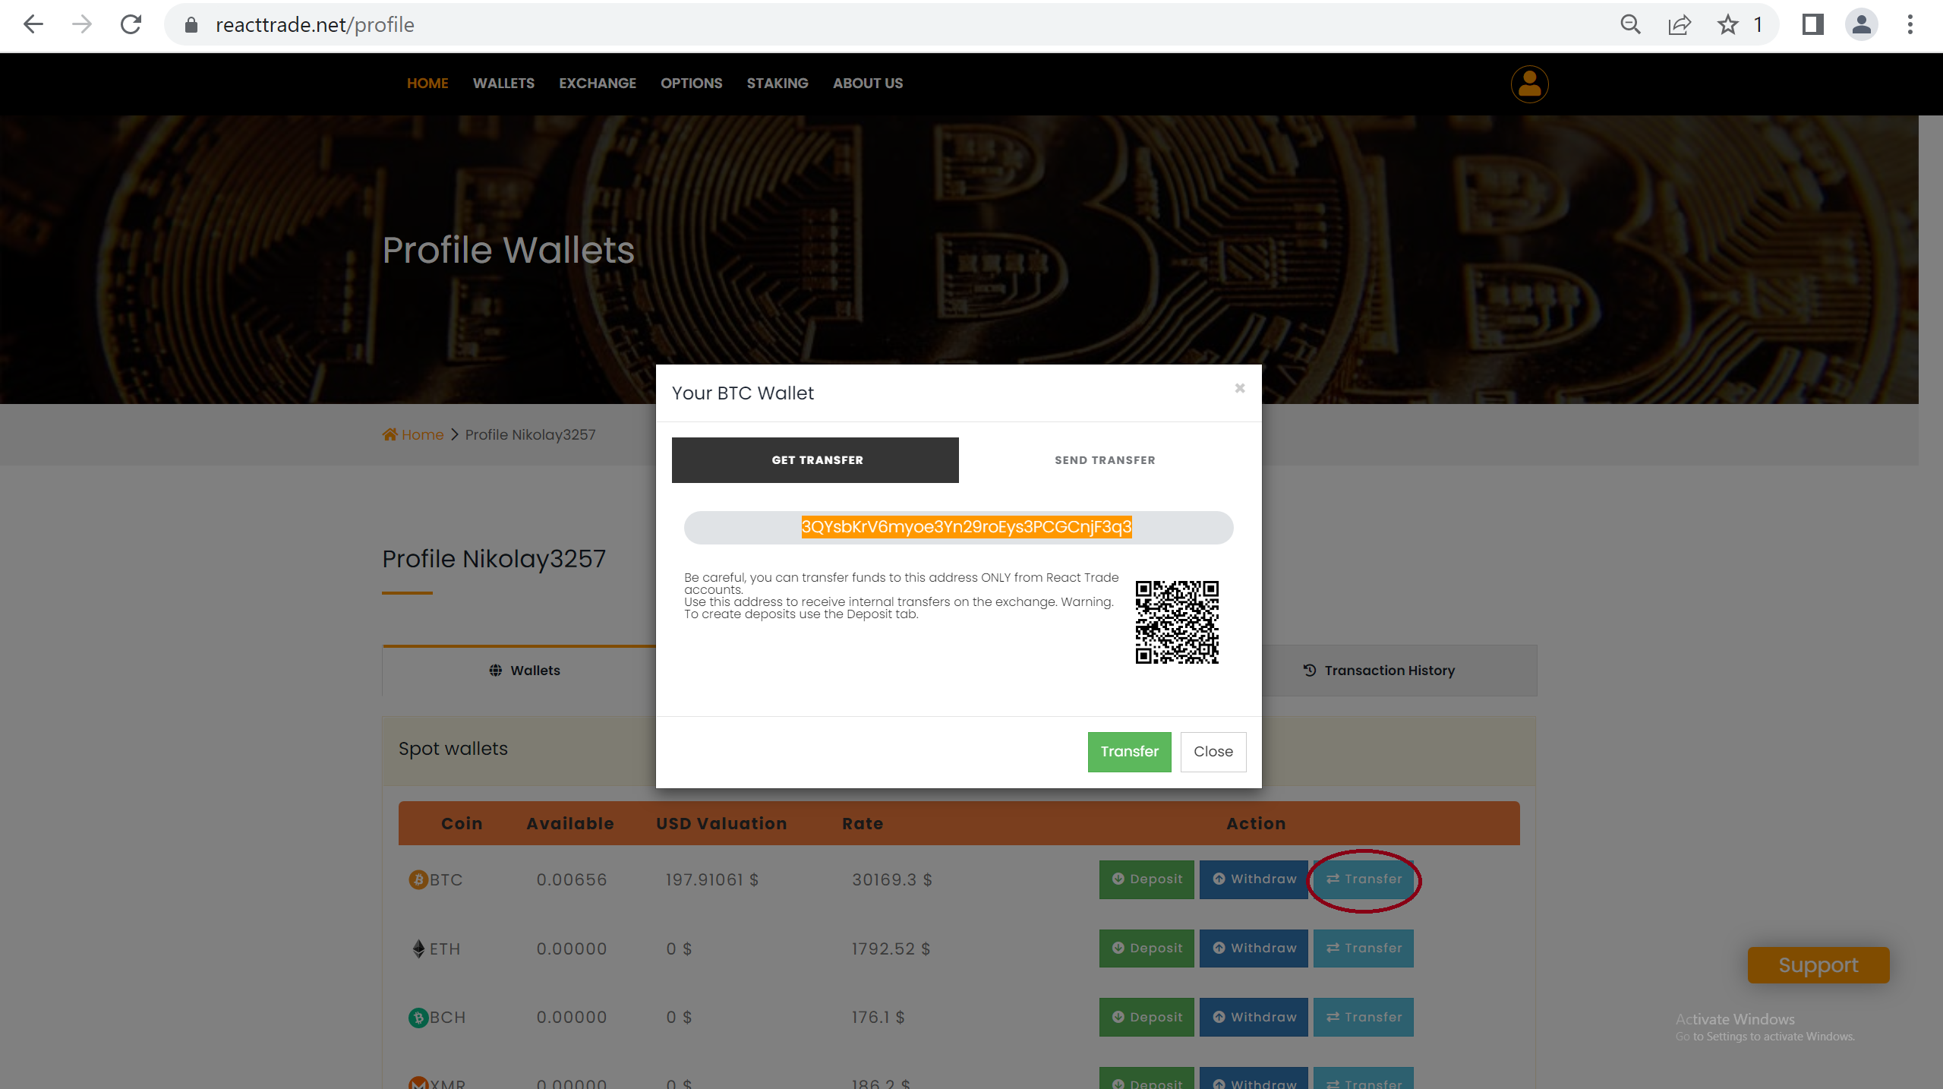
Task: Click the Close button in dialog
Action: click(1213, 752)
